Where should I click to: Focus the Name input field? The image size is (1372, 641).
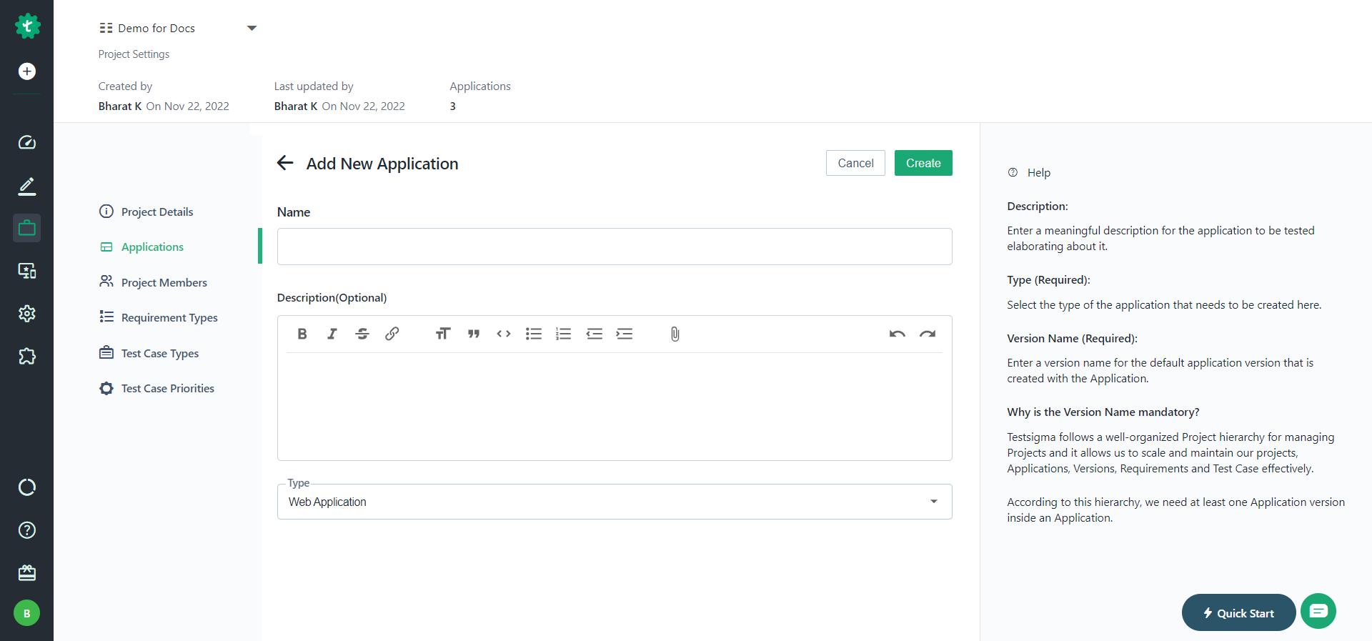pos(615,247)
